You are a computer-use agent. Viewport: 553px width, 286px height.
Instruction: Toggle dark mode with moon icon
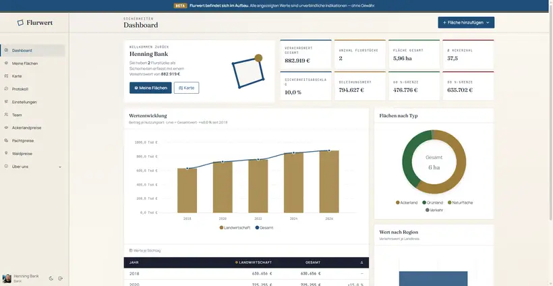pos(51,279)
